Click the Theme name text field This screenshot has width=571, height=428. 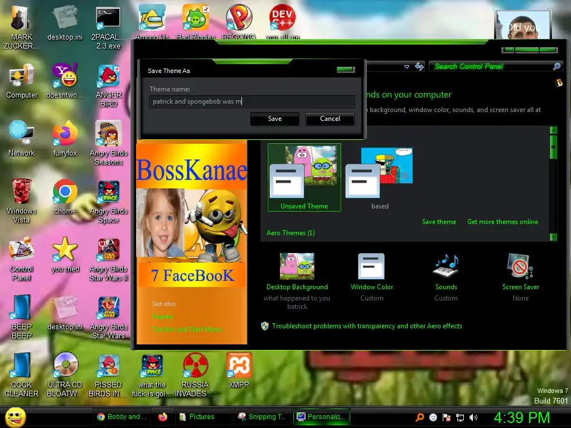pos(251,101)
